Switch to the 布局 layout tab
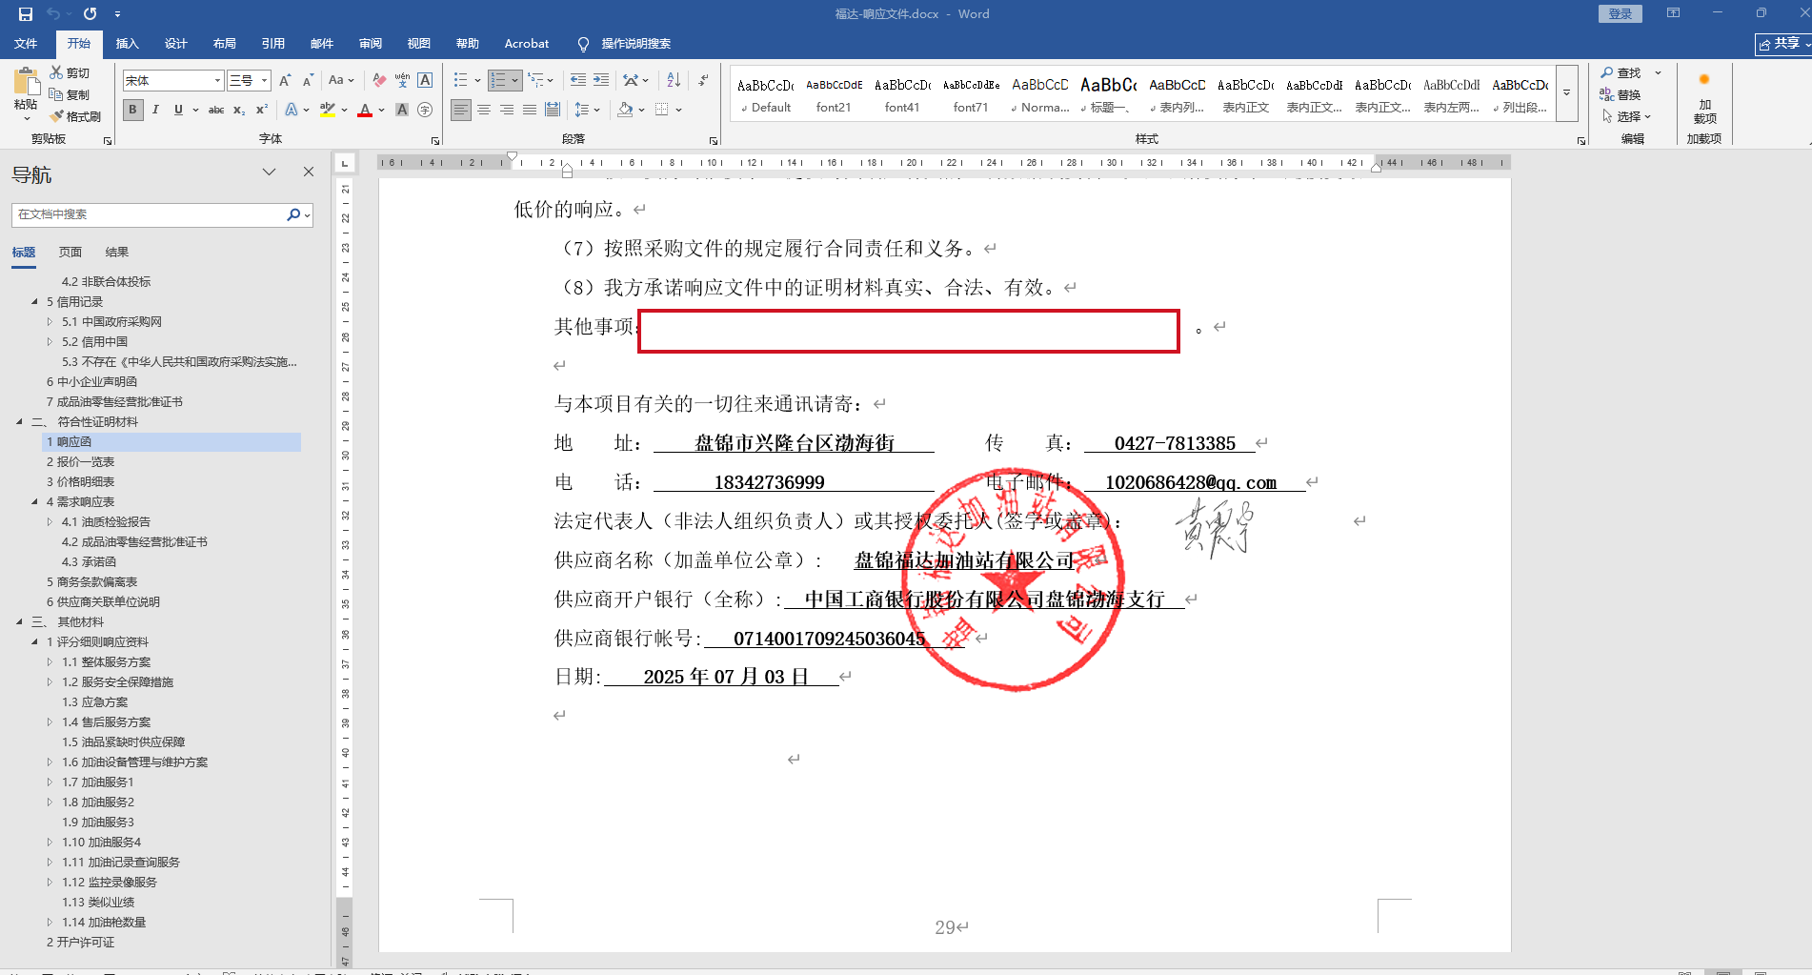1812x975 pixels. point(224,44)
